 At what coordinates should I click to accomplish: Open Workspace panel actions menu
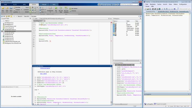click(141, 19)
